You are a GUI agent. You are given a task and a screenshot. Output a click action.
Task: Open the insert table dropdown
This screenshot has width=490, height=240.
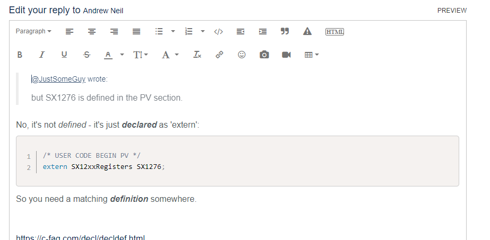[312, 55]
